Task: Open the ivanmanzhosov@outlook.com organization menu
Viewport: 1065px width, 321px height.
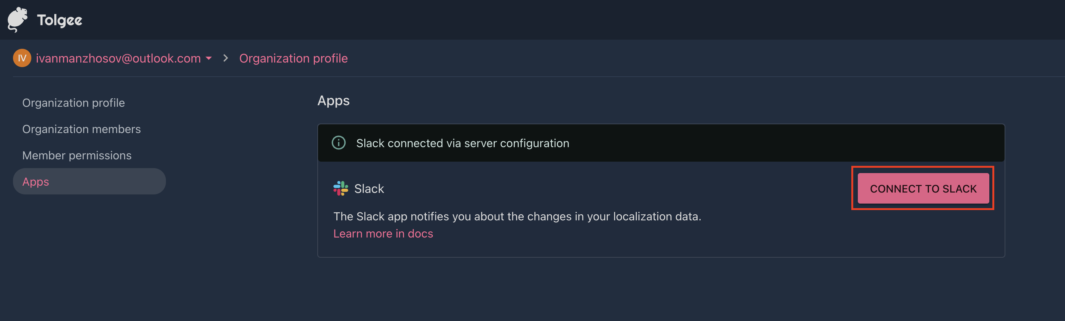Action: pos(118,58)
